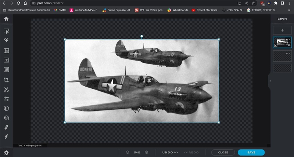Open airplane layer three-dots options
Screen dimensions: 294x157
tap(288, 40)
